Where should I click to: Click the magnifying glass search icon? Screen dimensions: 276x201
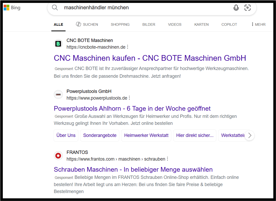55,7
